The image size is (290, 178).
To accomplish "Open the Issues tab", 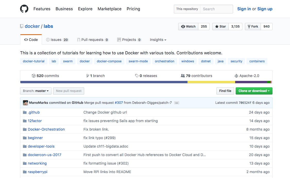I will click(57, 40).
